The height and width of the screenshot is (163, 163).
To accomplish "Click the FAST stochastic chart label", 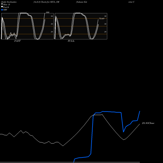I will tap(17, 41).
